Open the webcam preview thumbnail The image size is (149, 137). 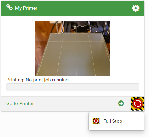[x=73, y=49]
